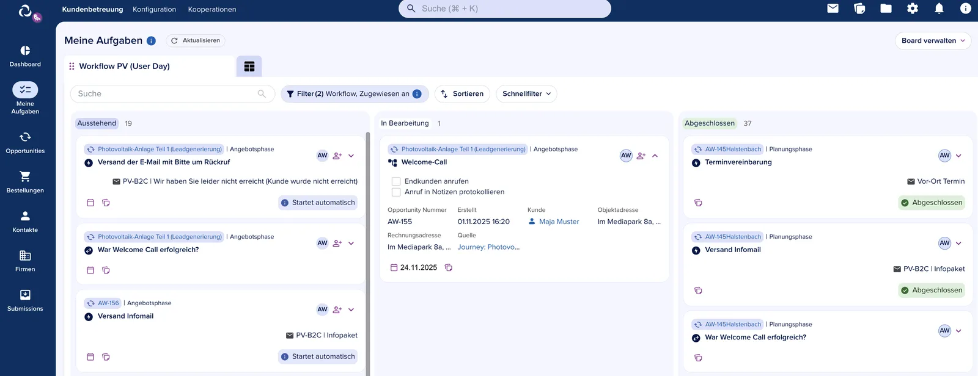Open Konfiguration menu

[x=154, y=9]
